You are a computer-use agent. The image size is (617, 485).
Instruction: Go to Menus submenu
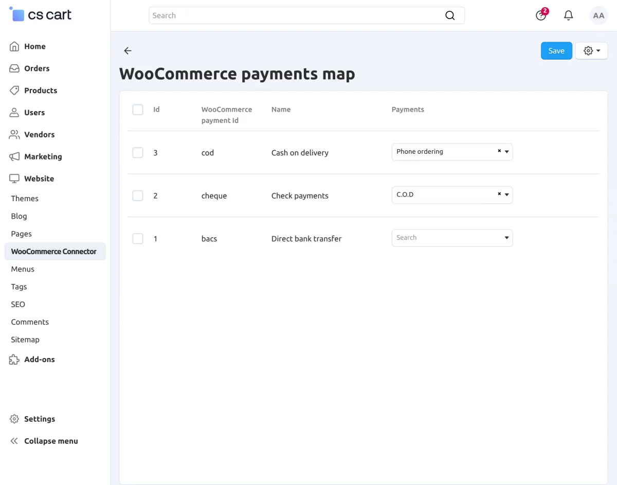(x=23, y=269)
